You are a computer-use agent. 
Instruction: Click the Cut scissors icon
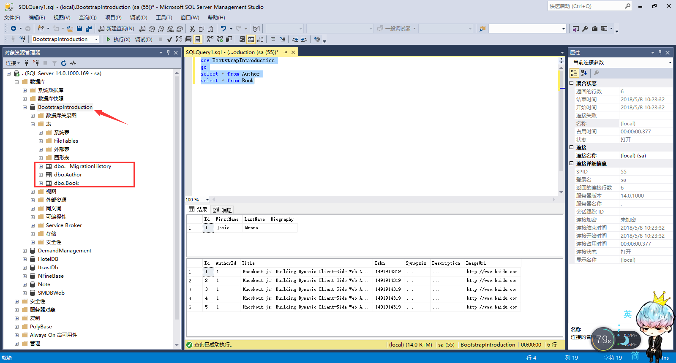click(x=192, y=29)
